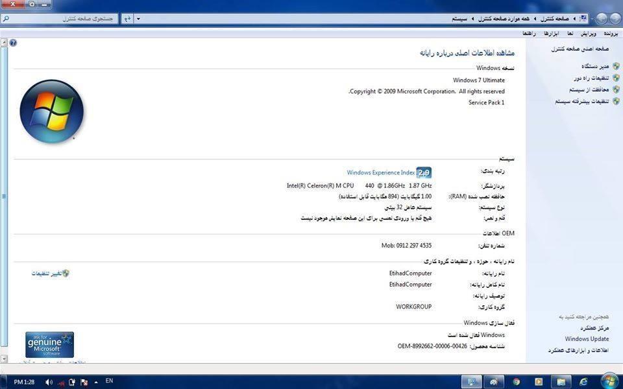Click the Control Panel search field
This screenshot has height=389, width=623.
(x=60, y=18)
